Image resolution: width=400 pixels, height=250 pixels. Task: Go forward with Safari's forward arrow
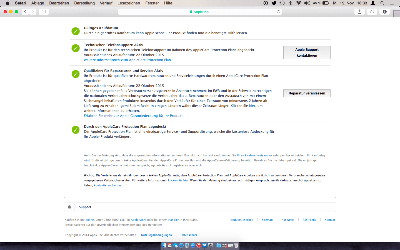33,12
